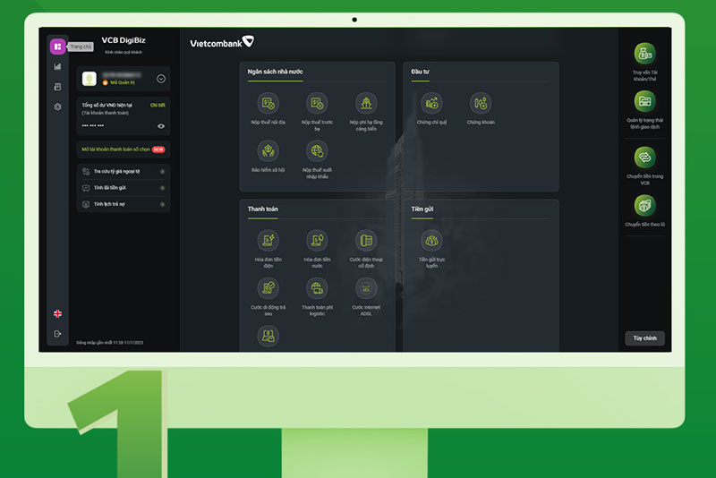
Task: Select Nộp phí hạ tầng cảng biển icon
Action: (x=366, y=104)
